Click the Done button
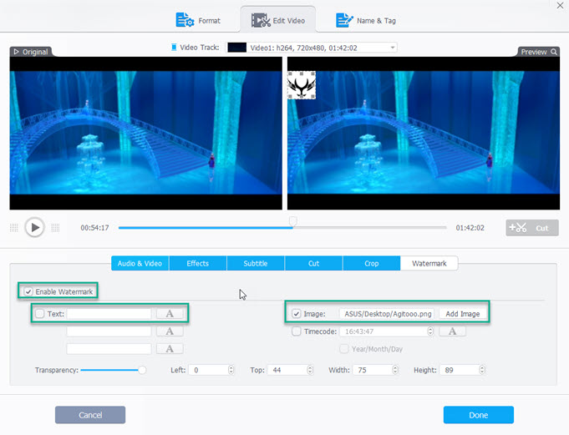The image size is (569, 435). coord(478,415)
